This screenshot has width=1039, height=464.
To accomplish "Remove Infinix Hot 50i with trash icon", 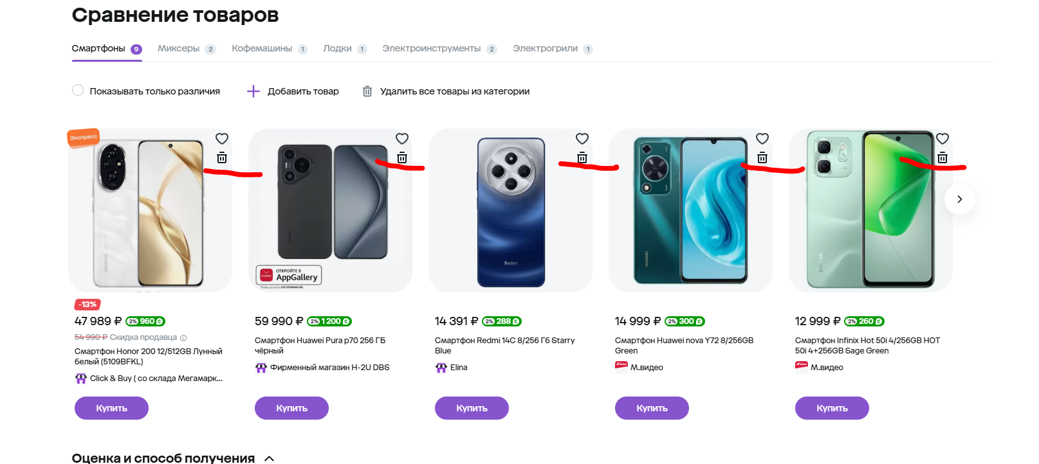I will tap(942, 157).
